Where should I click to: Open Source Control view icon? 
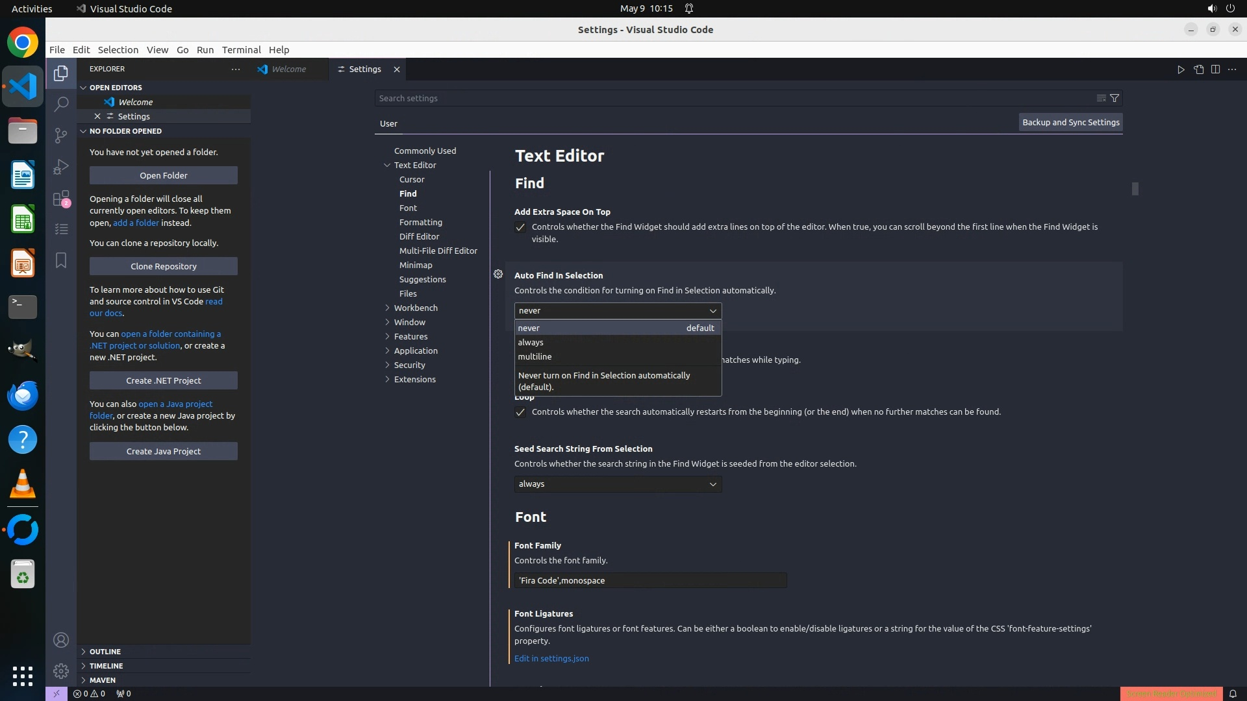tap(61, 135)
